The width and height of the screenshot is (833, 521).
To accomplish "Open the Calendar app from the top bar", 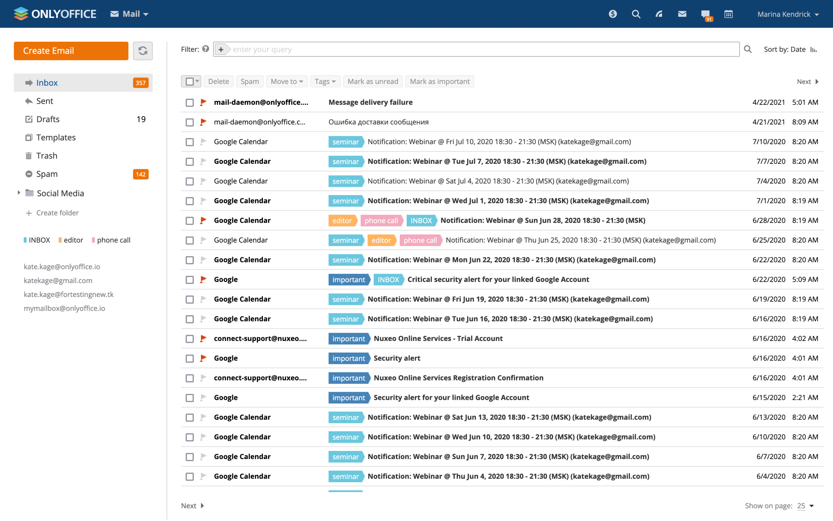I will tap(728, 14).
